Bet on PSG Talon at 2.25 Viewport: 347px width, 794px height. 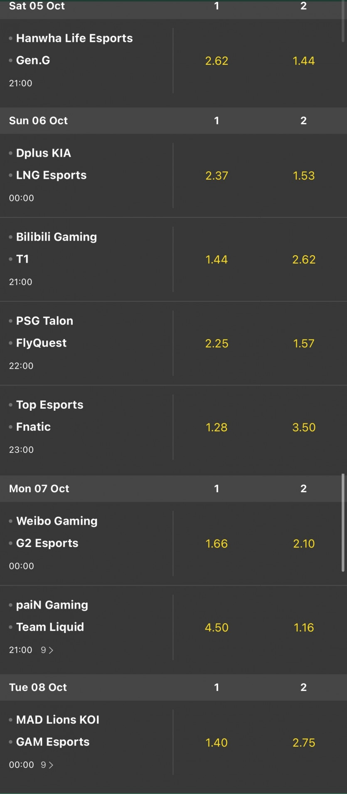coord(217,343)
